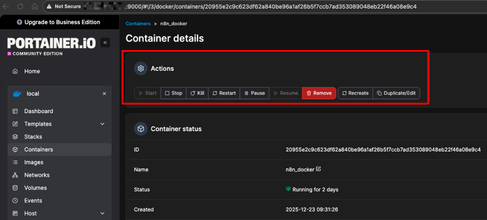This screenshot has height=220, width=487.
Task: Recreate the container
Action: pos(355,93)
